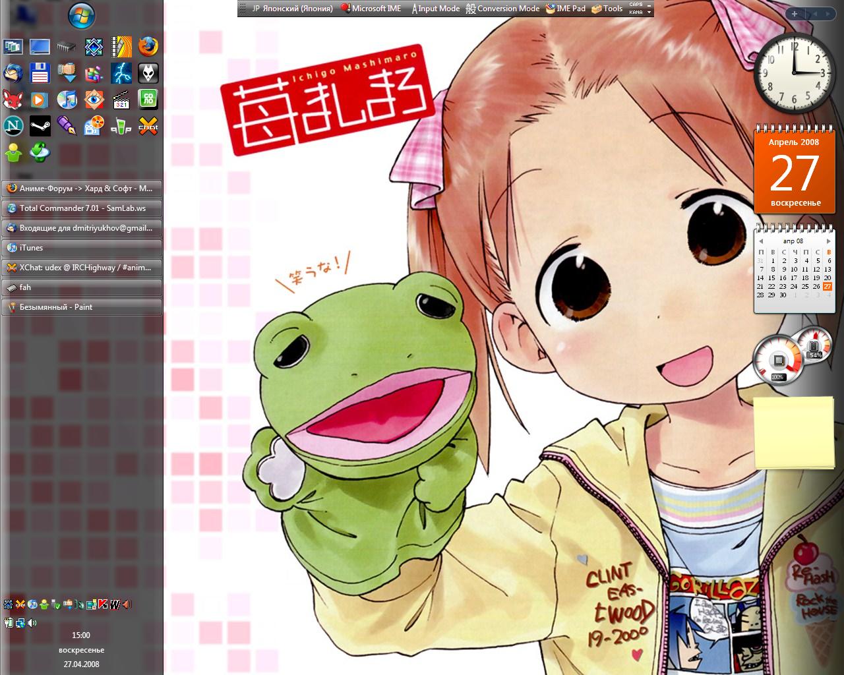Launch XChat icon in quick launch

tap(148, 125)
